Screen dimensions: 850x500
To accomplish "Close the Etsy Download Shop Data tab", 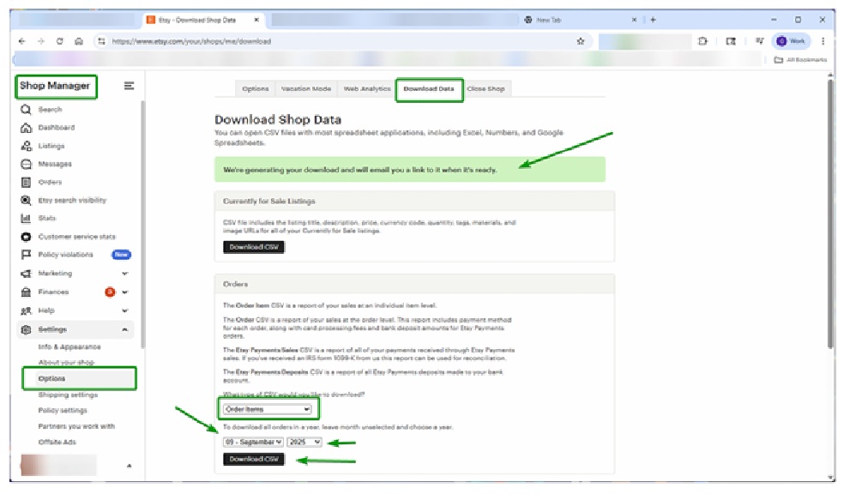I will click(x=256, y=20).
